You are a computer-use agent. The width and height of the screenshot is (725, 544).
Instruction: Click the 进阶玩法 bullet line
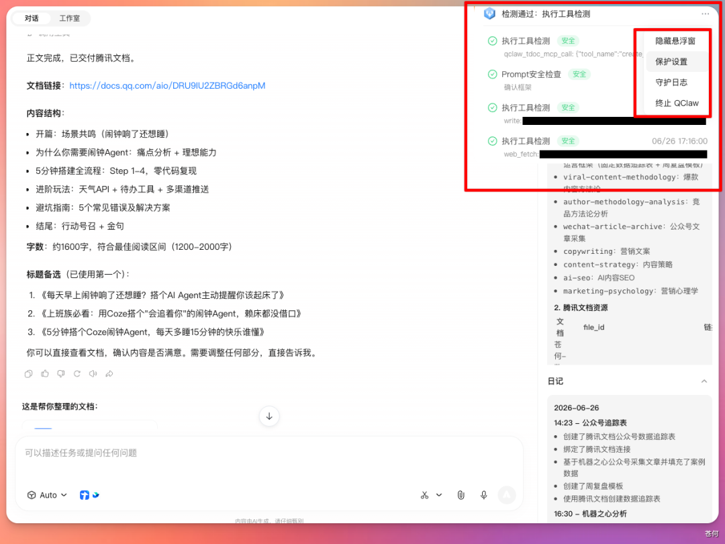tap(122, 189)
